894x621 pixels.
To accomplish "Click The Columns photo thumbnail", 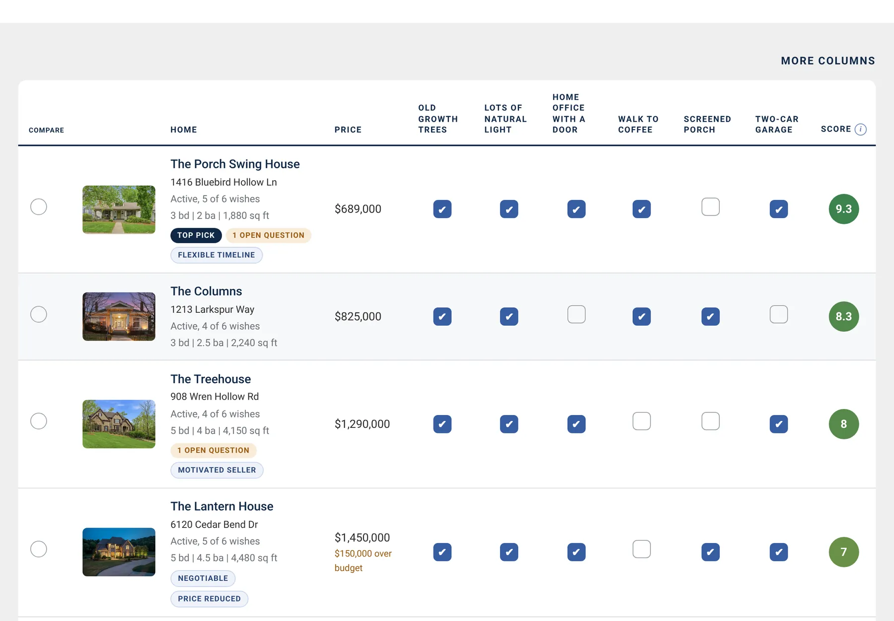I will (x=119, y=317).
